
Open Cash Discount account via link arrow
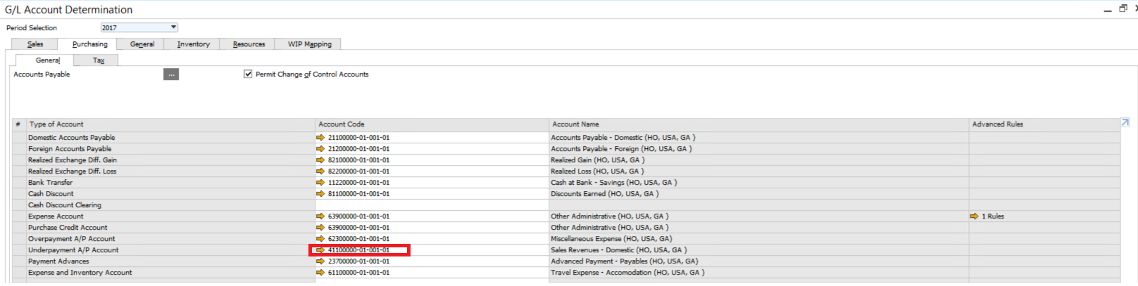pos(320,194)
